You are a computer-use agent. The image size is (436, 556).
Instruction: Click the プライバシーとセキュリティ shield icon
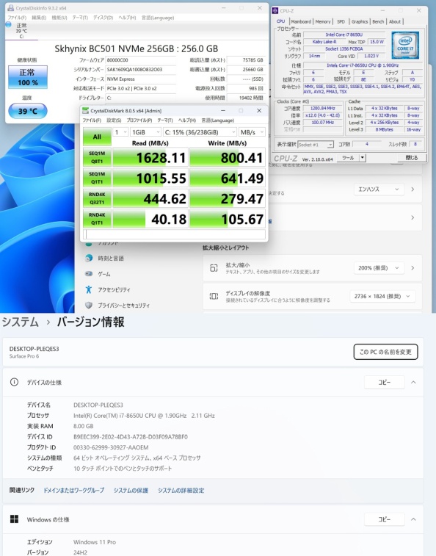[89, 305]
